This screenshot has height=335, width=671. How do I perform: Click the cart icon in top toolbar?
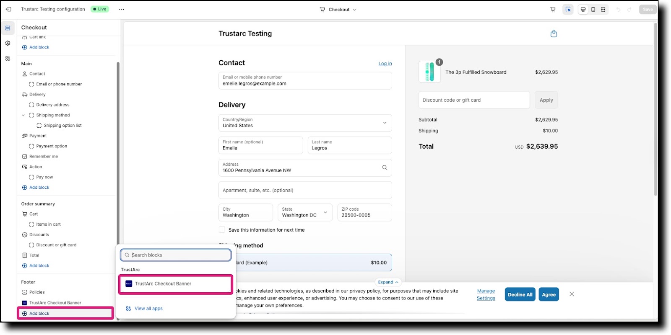(553, 9)
